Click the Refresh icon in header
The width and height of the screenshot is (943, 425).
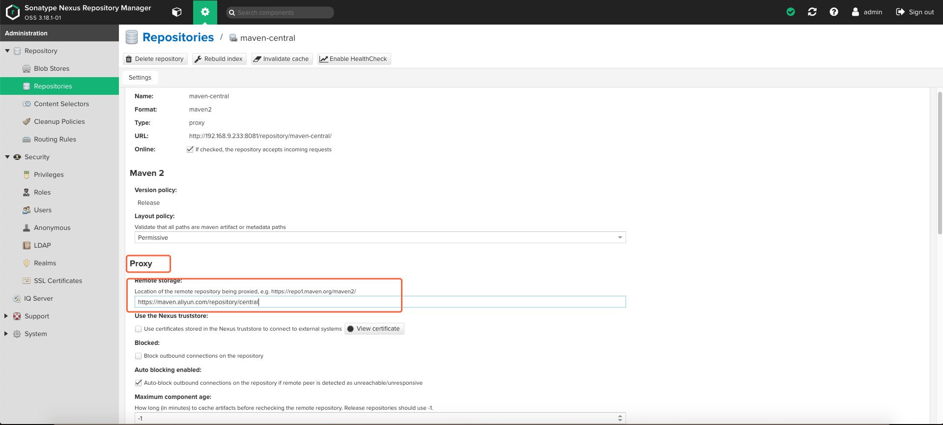812,12
